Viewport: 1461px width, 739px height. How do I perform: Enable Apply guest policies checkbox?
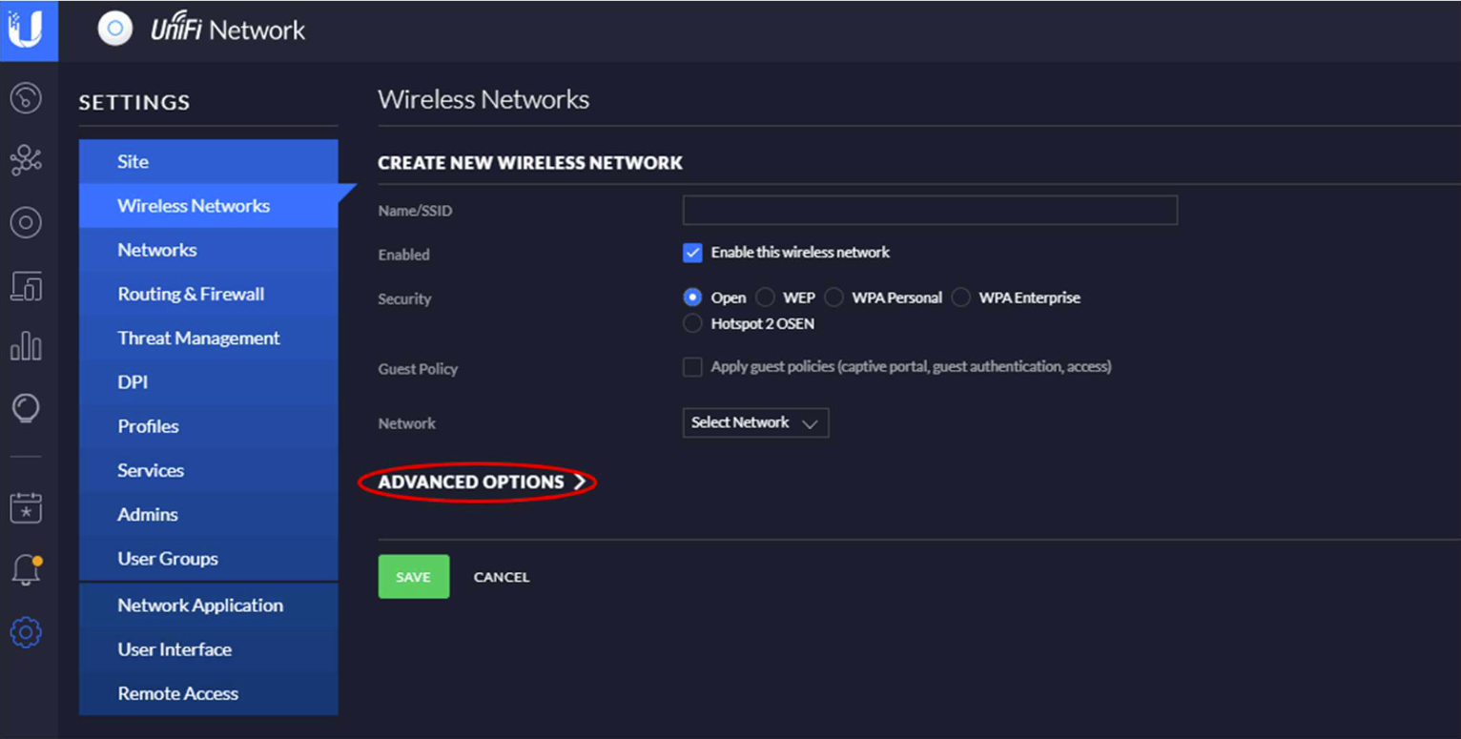tap(692, 367)
